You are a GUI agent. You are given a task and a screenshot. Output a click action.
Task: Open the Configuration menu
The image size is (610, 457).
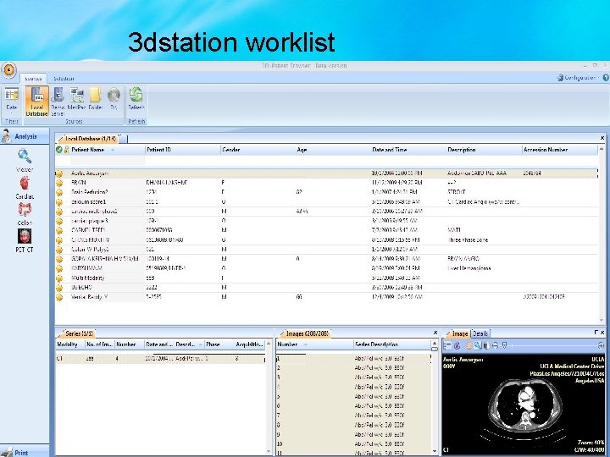[x=577, y=78]
